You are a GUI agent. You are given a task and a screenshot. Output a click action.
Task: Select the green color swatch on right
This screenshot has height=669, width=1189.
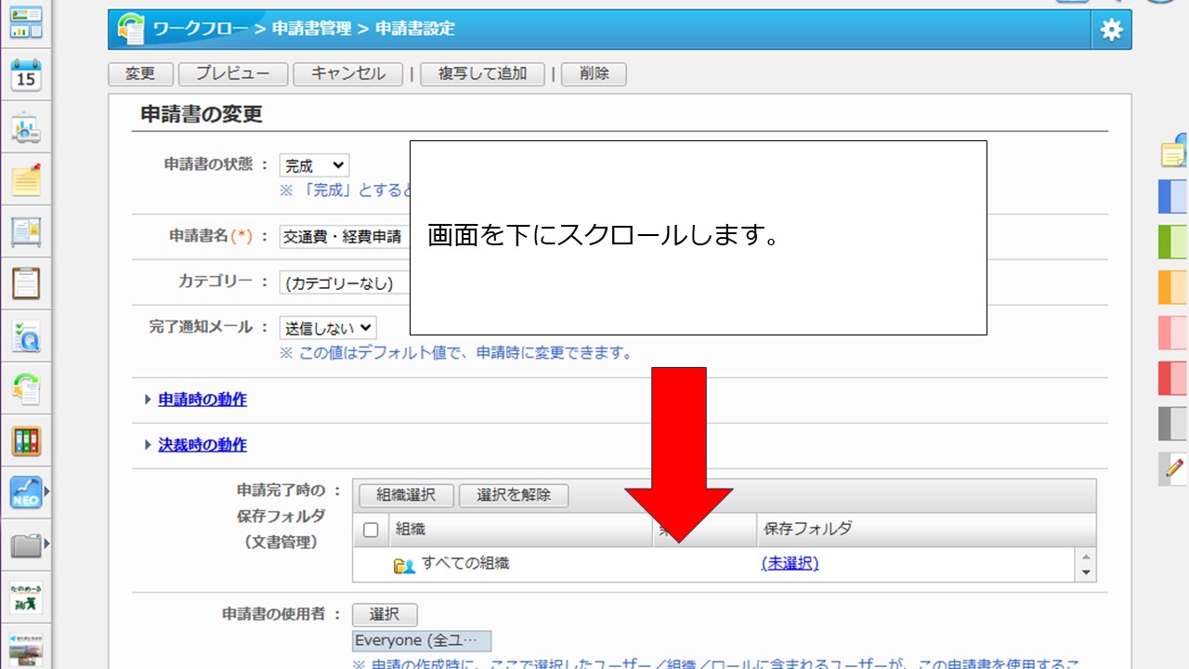point(1172,242)
